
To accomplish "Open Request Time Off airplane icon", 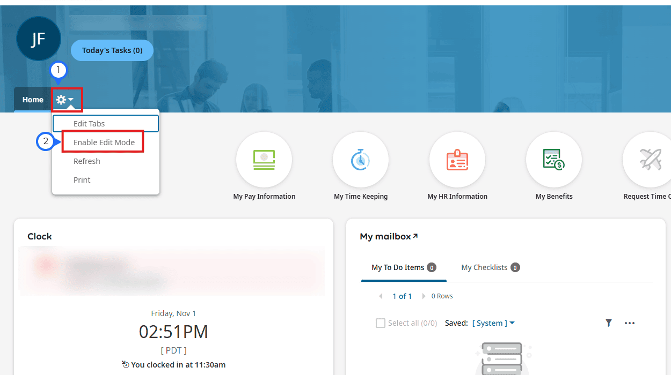I will (x=648, y=160).
